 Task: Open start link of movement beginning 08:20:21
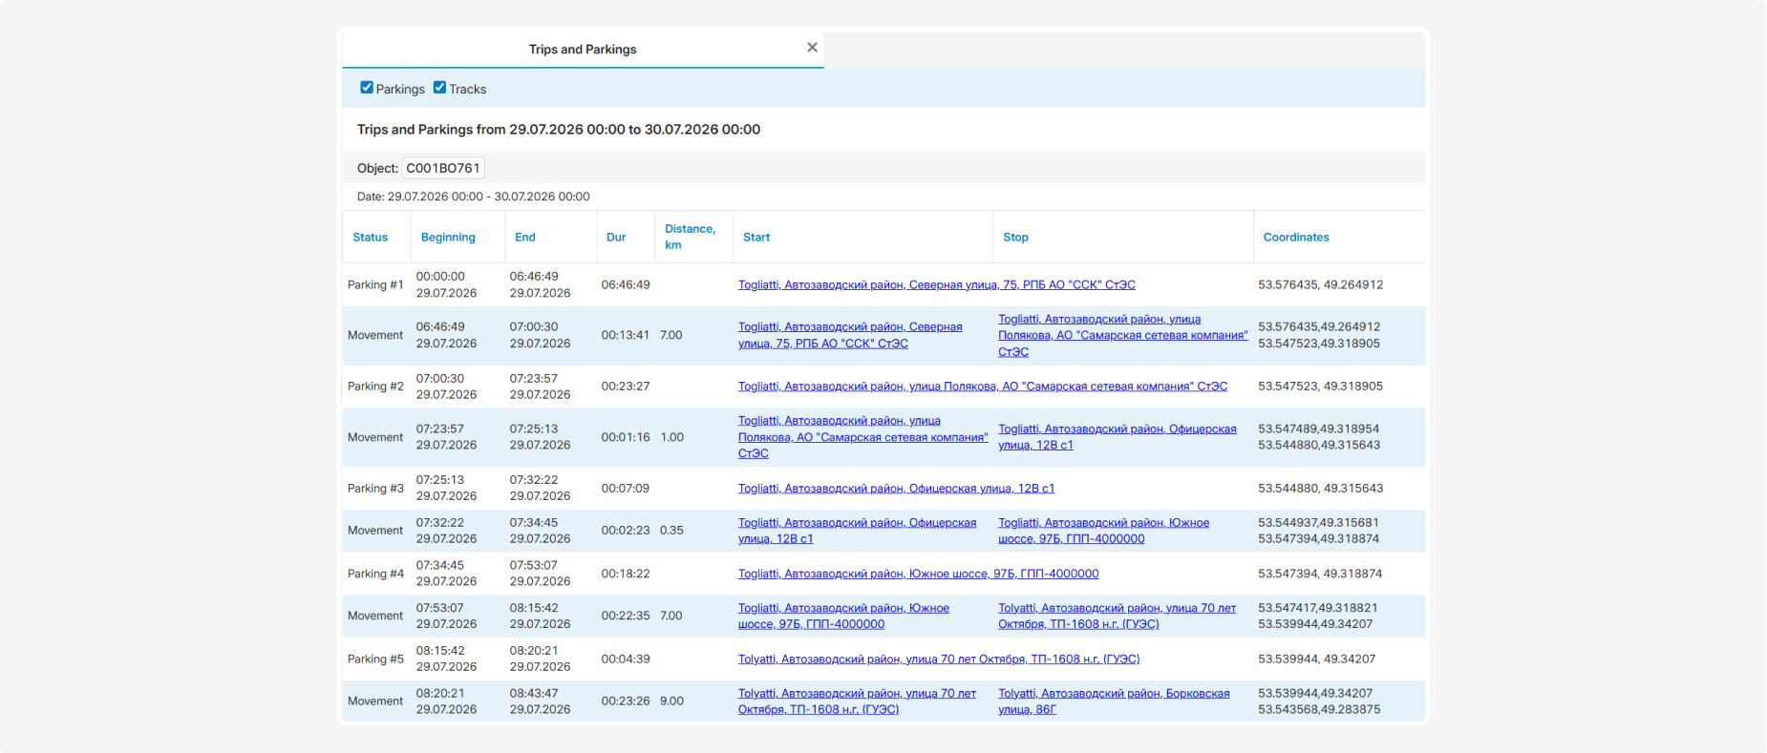857,701
